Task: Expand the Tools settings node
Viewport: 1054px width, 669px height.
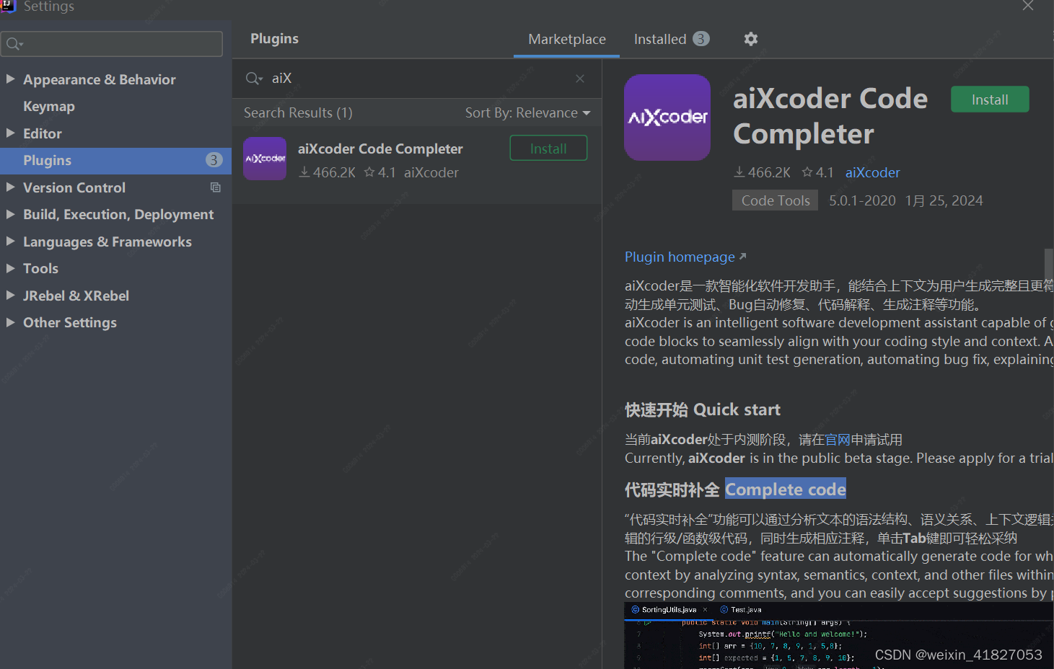Action: point(11,268)
